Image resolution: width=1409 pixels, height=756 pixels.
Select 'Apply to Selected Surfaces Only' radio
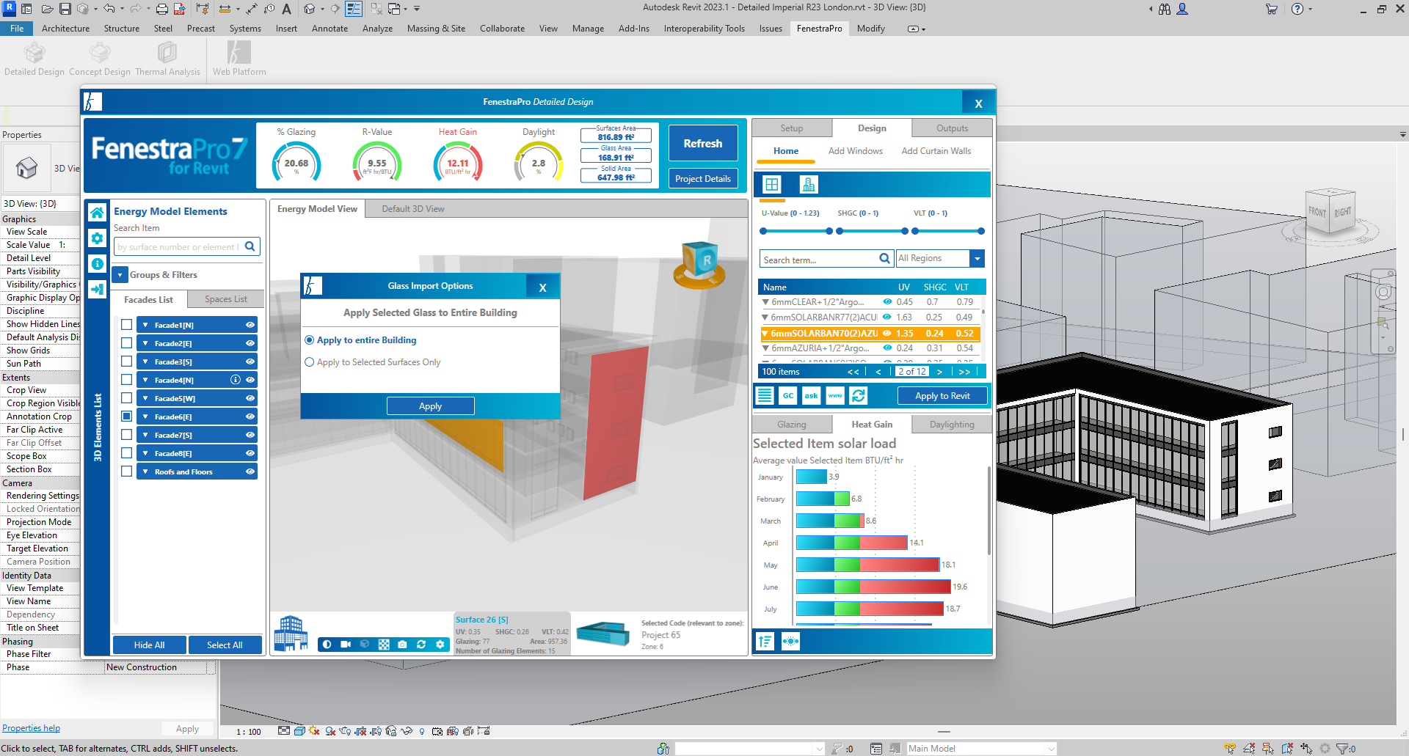pyautogui.click(x=310, y=362)
